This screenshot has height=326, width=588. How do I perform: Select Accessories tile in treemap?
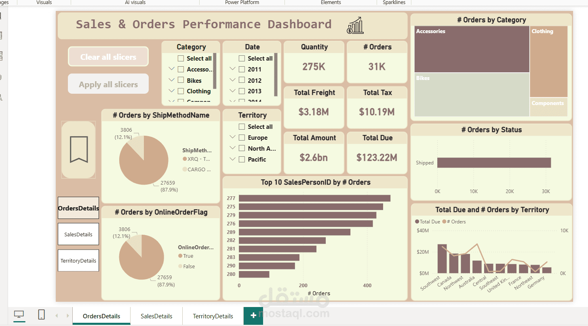point(472,49)
